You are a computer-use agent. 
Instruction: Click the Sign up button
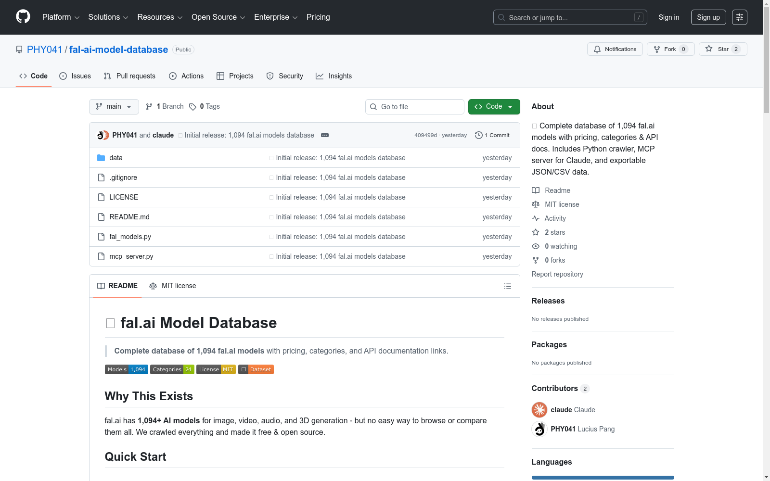[x=708, y=17]
